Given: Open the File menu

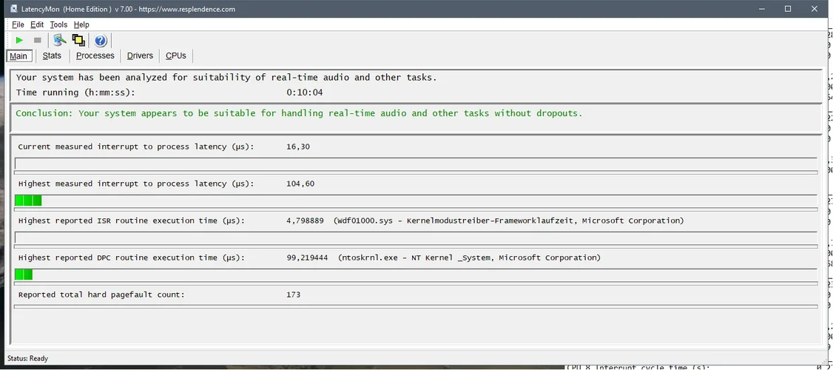Looking at the screenshot, I should tap(18, 24).
